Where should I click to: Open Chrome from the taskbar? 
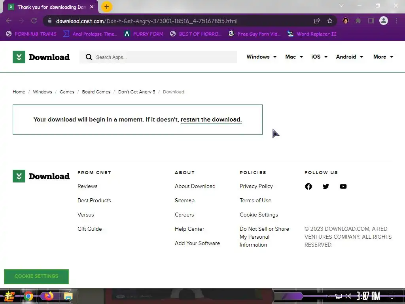[x=28, y=296]
